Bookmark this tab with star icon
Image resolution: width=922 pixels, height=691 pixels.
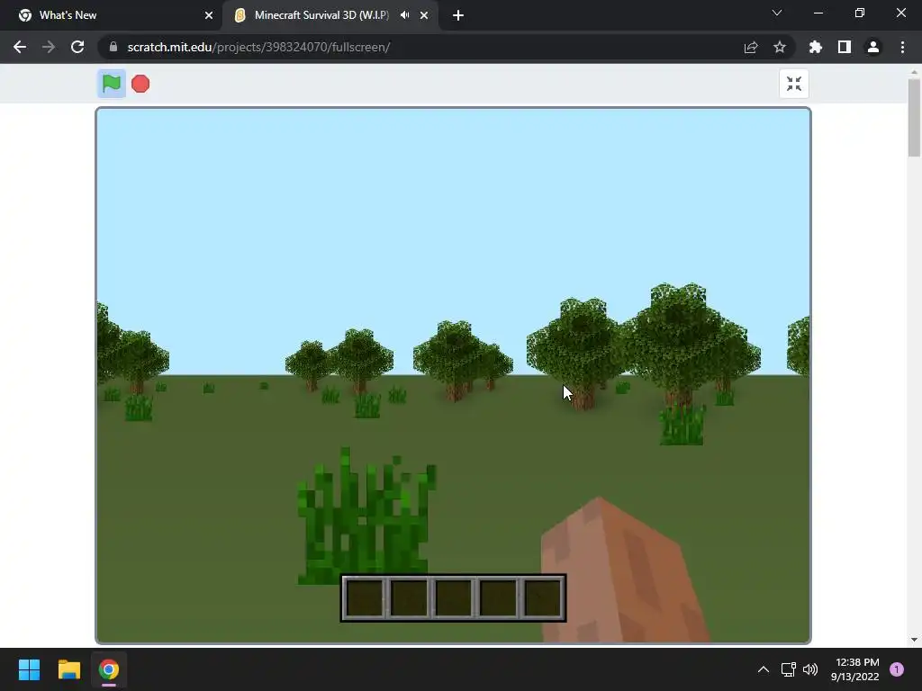(x=780, y=47)
